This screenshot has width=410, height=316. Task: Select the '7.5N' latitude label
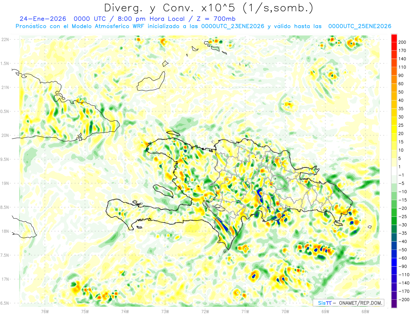(x=5, y=255)
